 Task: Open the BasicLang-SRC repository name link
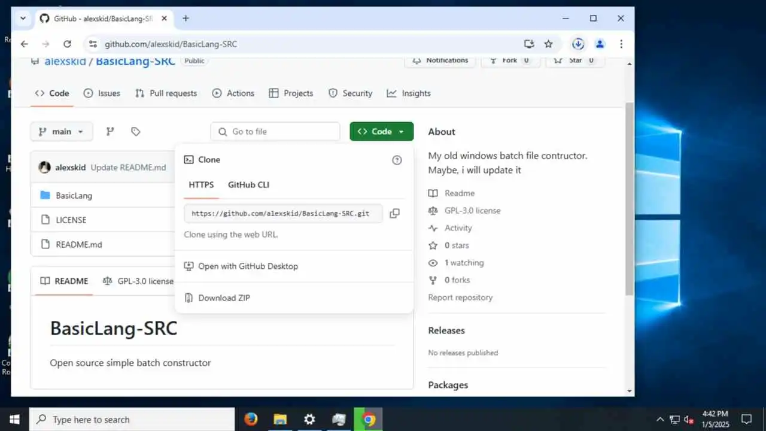pos(135,61)
